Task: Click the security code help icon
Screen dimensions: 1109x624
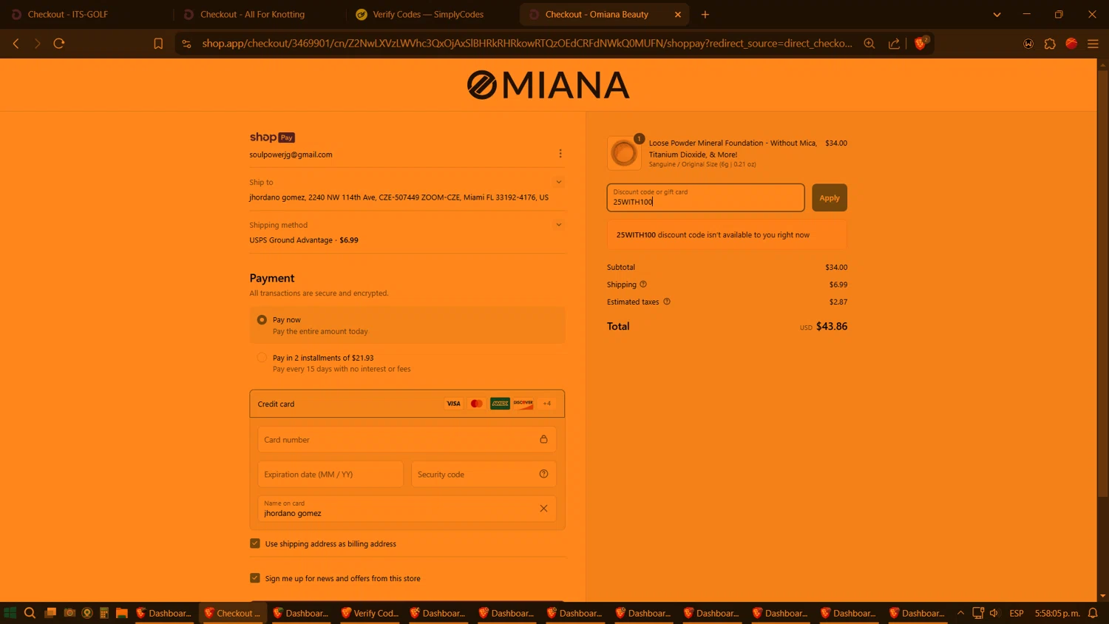Action: [543, 474]
